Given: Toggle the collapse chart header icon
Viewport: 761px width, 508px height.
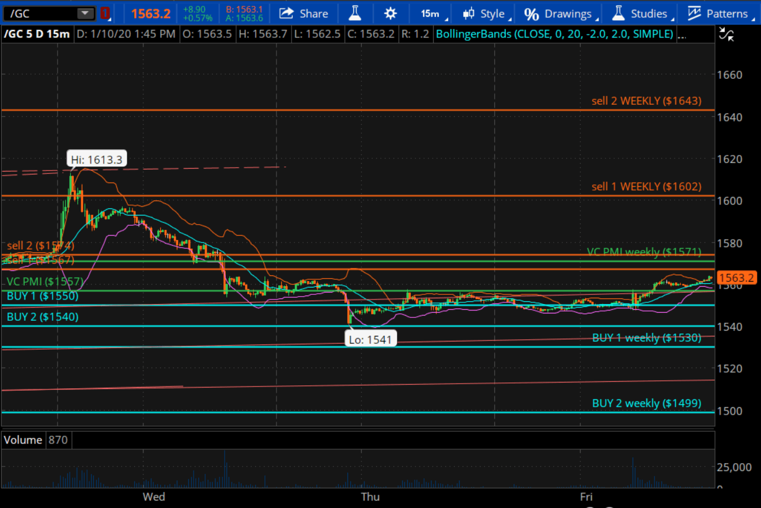Looking at the screenshot, I should 728,35.
